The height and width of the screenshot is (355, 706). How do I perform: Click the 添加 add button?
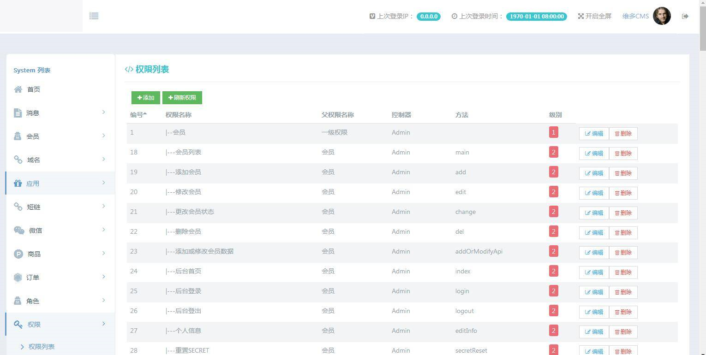click(x=145, y=97)
